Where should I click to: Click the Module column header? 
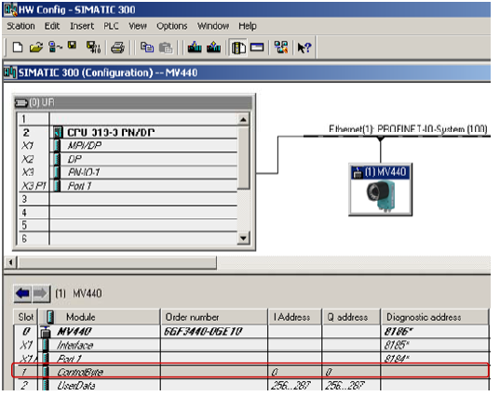click(x=100, y=317)
